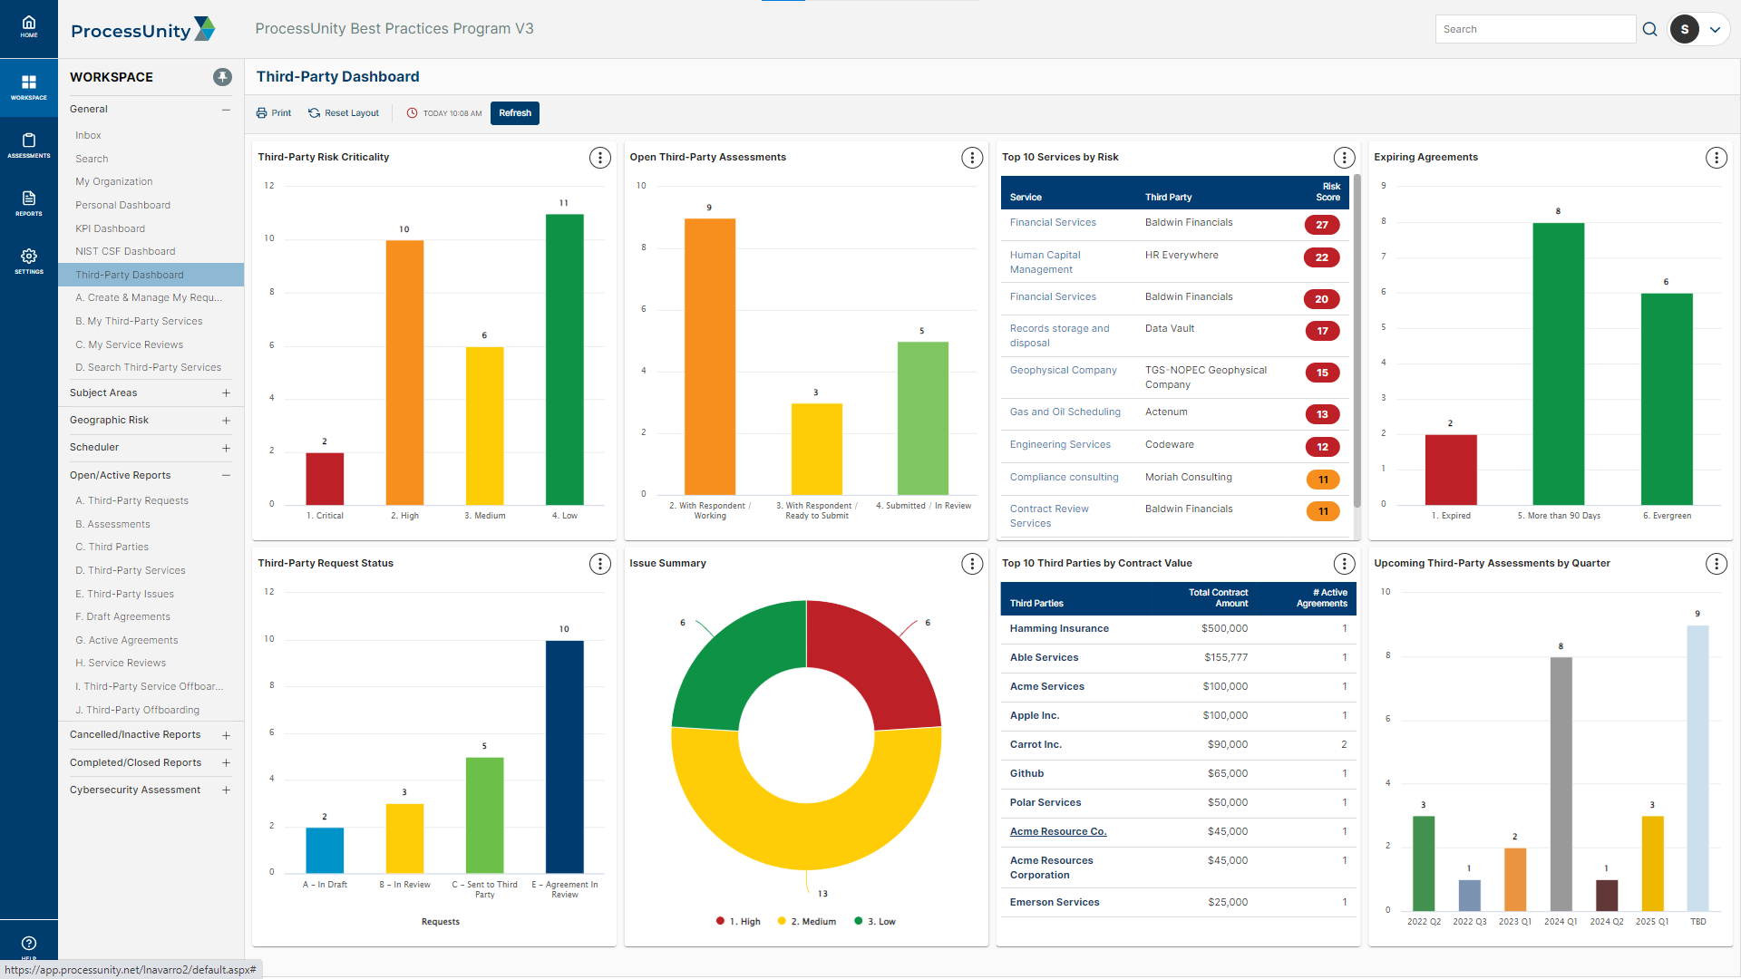The height and width of the screenshot is (979, 1741).
Task: Open E. Third-Party Issues report
Action: (124, 594)
